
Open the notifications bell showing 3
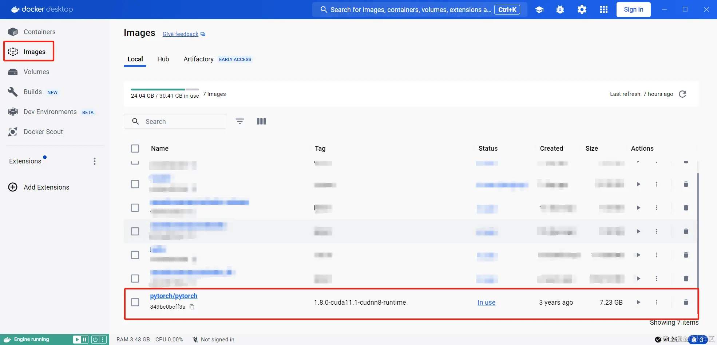point(698,340)
